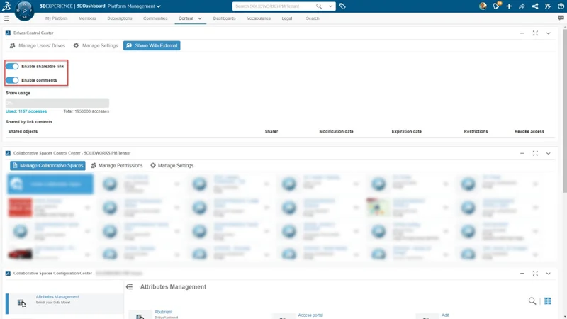This screenshot has width=567, height=319.
Task: Open the help question mark icon
Action: coord(561,6)
